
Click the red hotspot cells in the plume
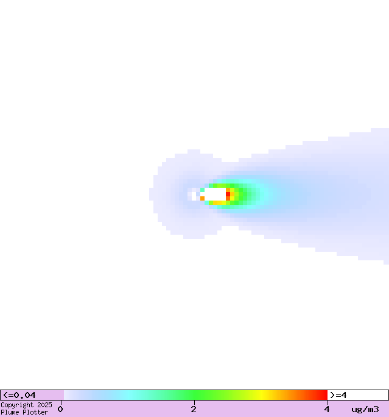coord(228,194)
